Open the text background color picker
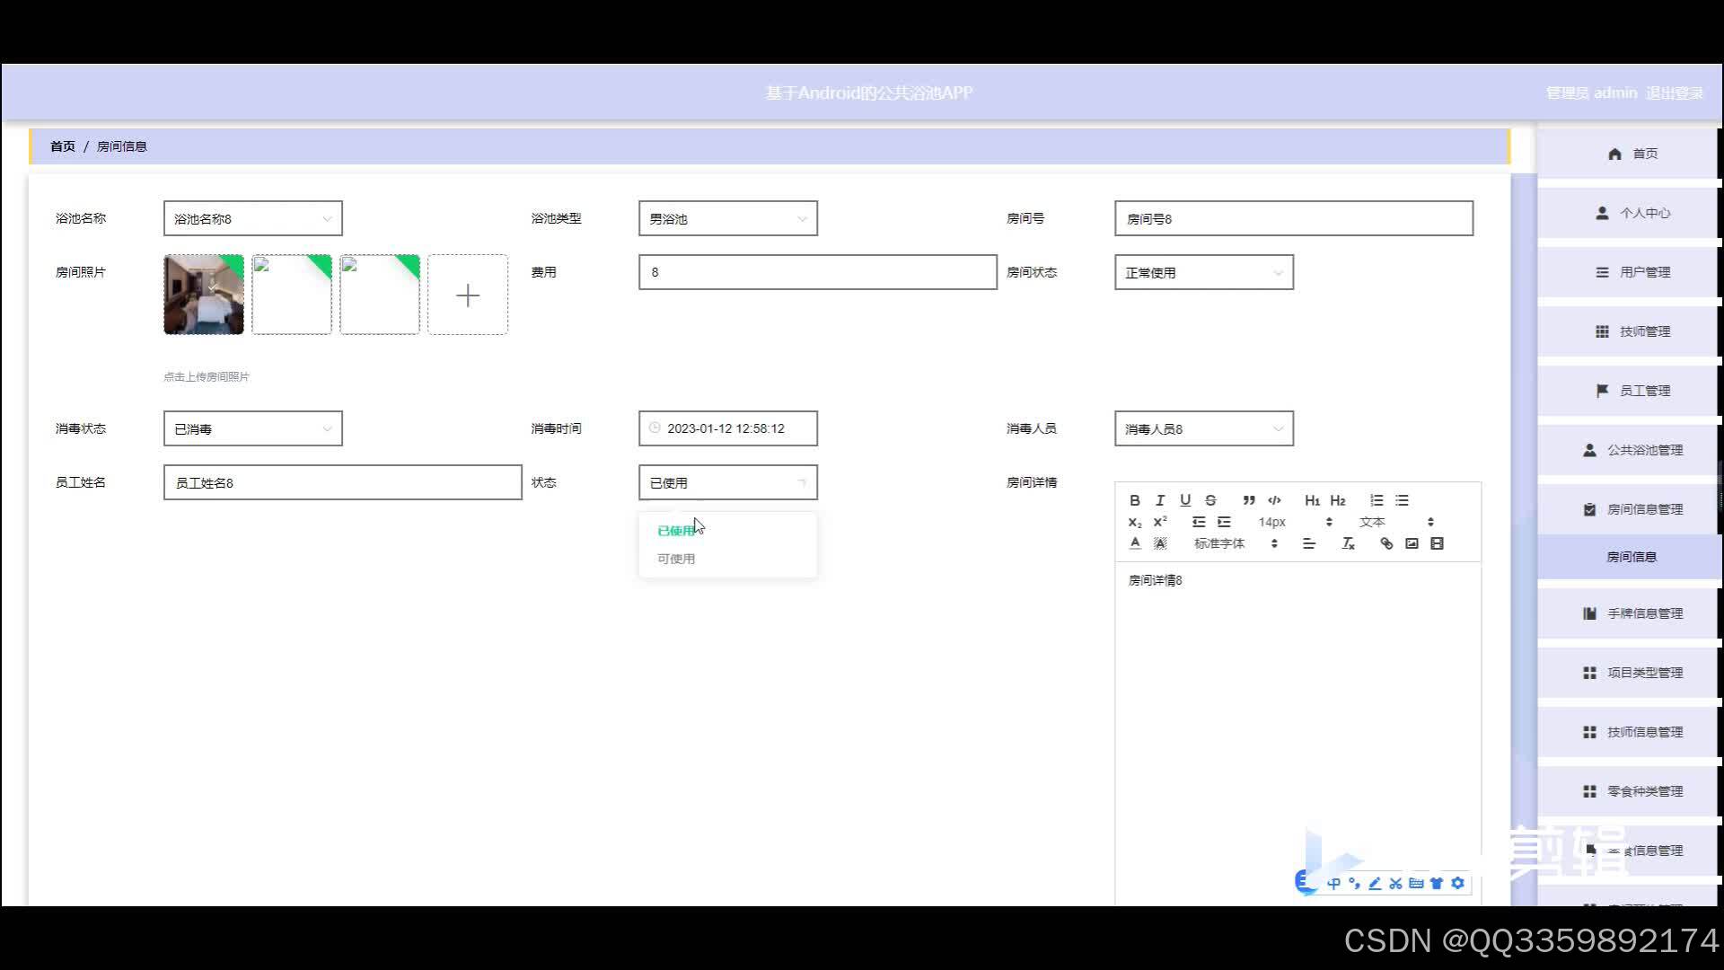This screenshot has width=1724, height=970. [x=1160, y=543]
